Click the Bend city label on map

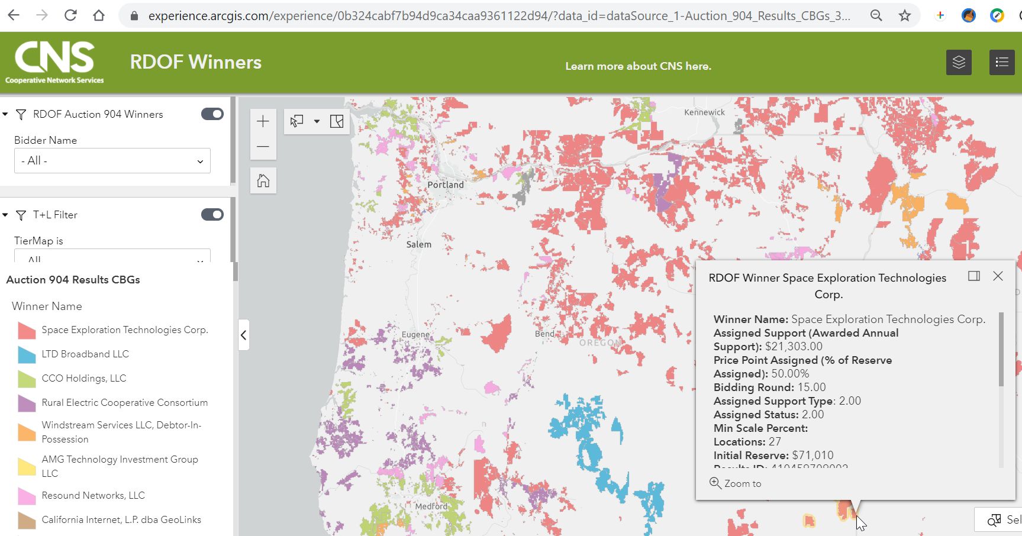544,334
